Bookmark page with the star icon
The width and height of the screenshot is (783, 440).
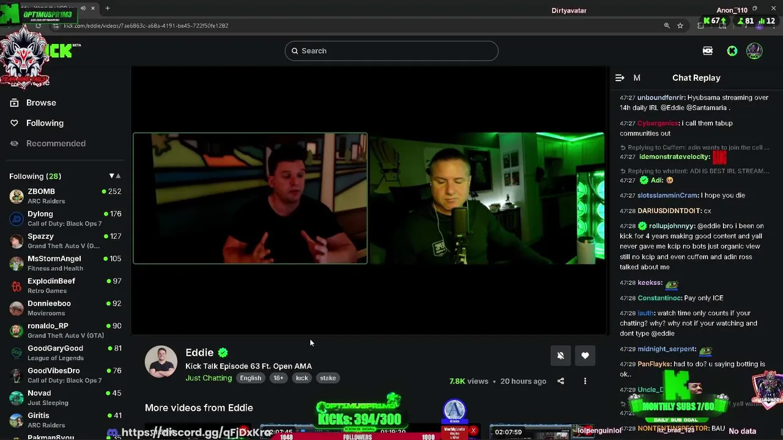[x=680, y=26]
